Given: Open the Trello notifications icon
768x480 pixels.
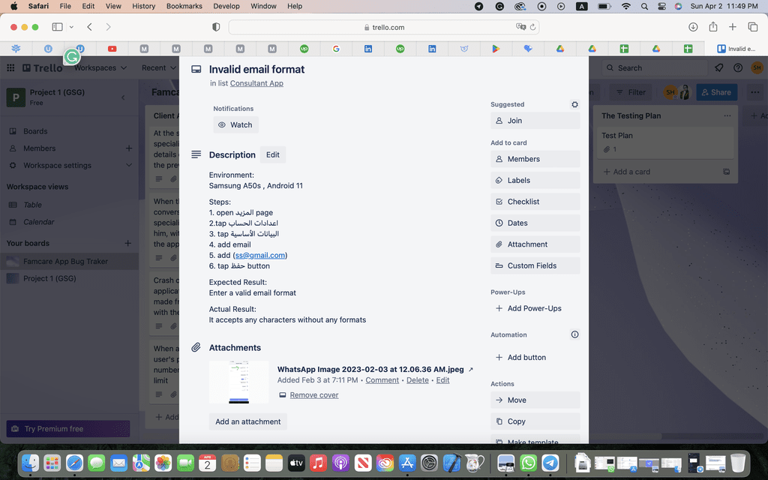Looking at the screenshot, I should tap(719, 68).
